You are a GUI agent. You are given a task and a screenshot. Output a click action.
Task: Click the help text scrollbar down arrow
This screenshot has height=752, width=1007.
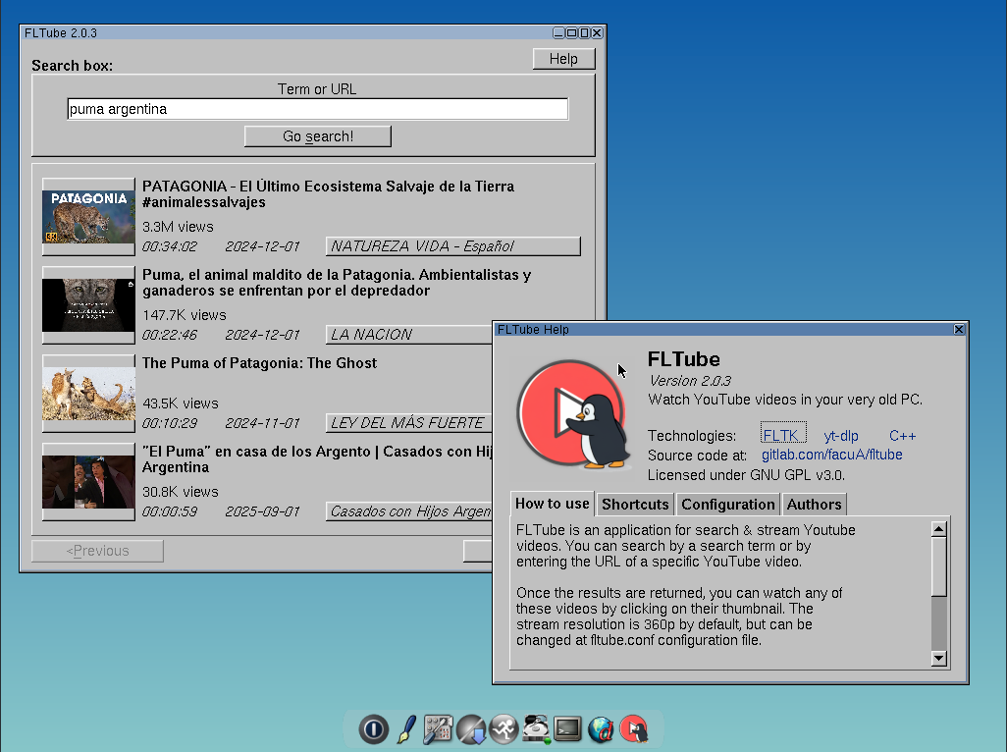938,658
